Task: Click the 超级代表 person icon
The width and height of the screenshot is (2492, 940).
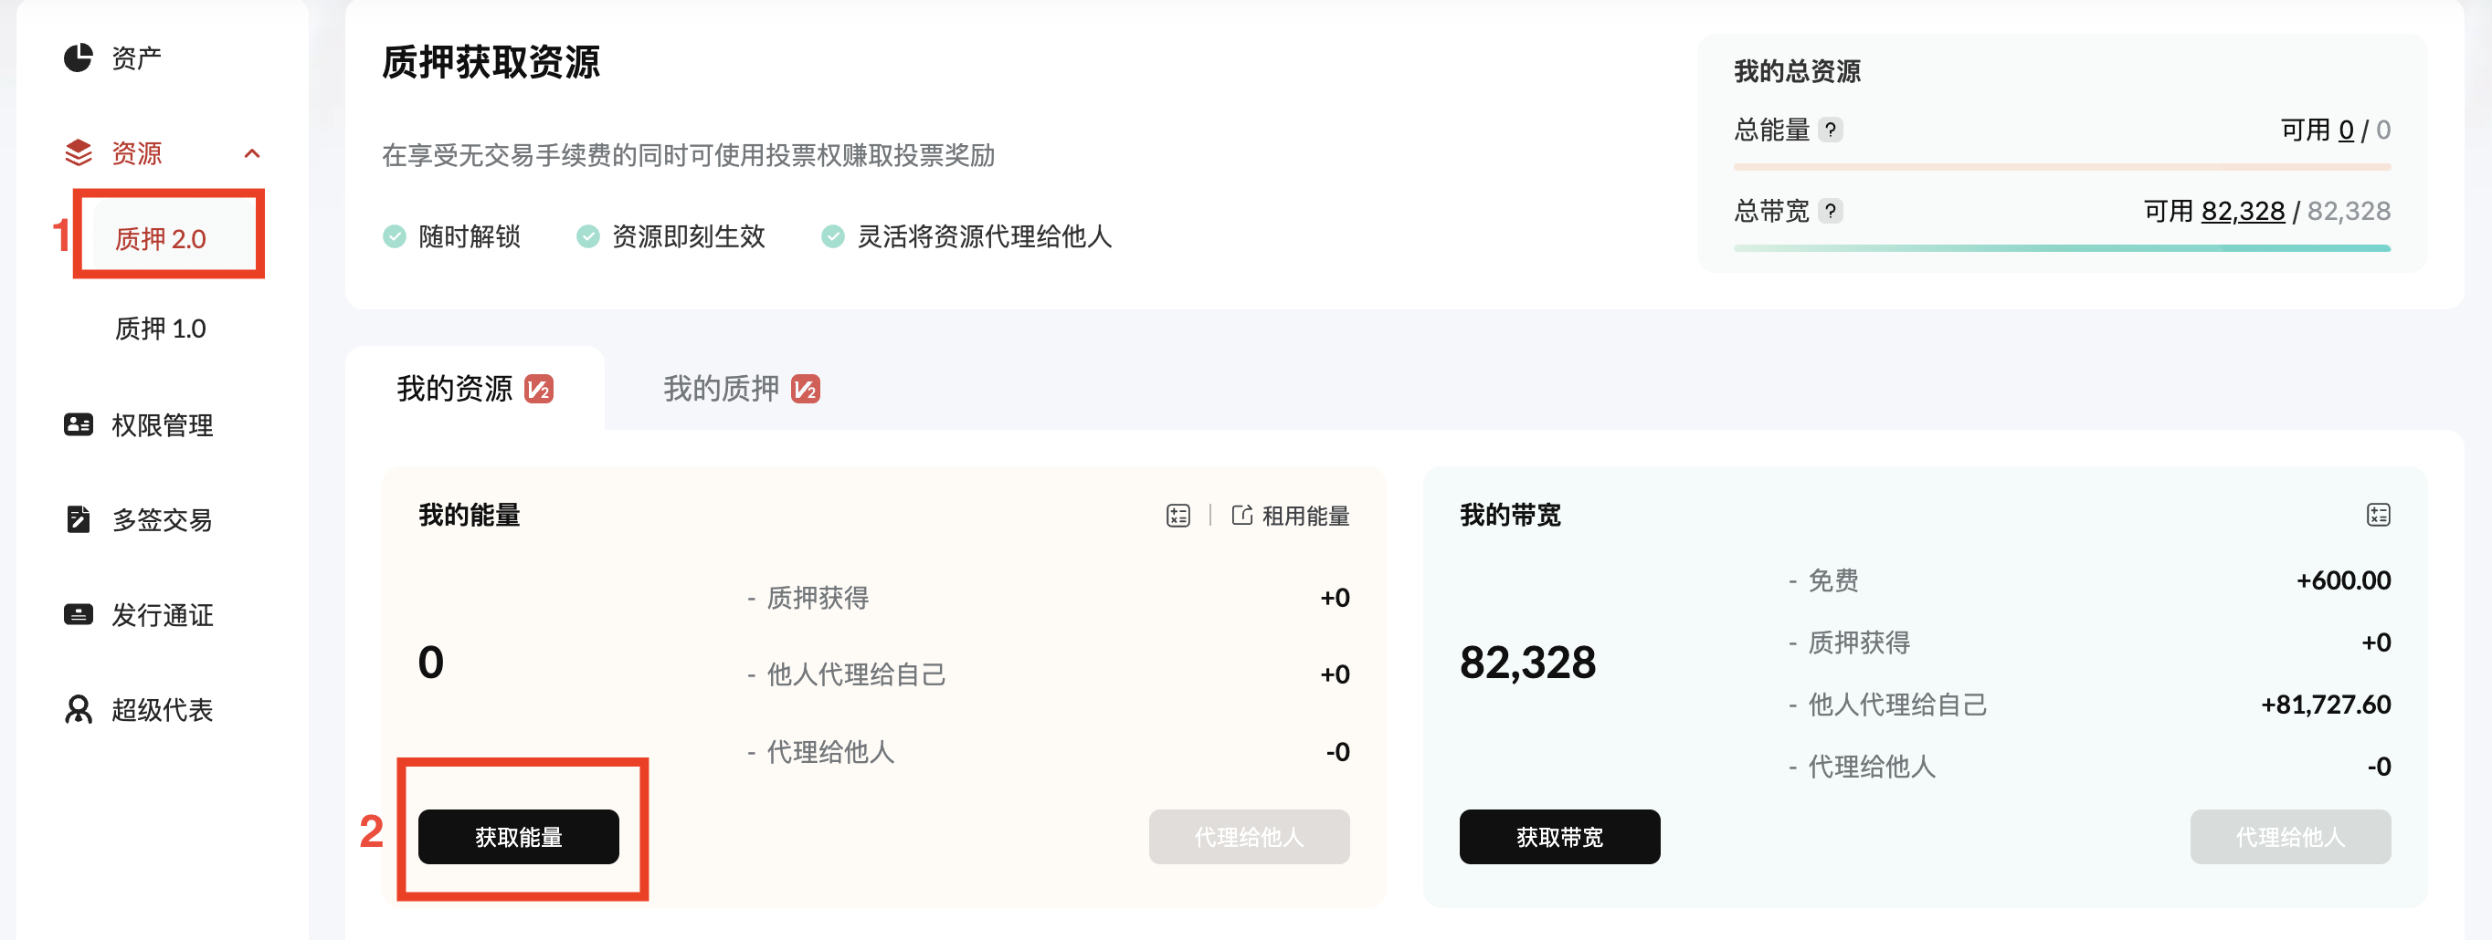Action: [x=79, y=710]
